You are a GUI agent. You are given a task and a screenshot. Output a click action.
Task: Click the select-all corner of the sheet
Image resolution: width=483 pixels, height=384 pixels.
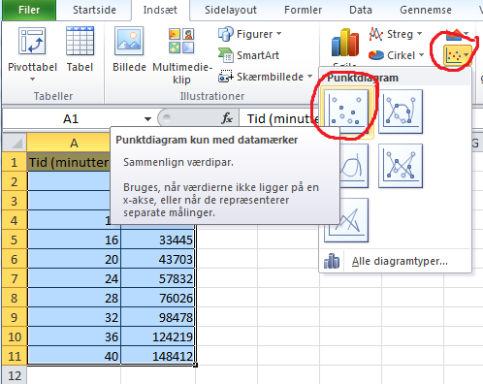point(15,143)
